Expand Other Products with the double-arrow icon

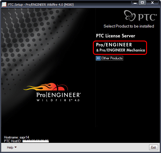tap(98, 58)
